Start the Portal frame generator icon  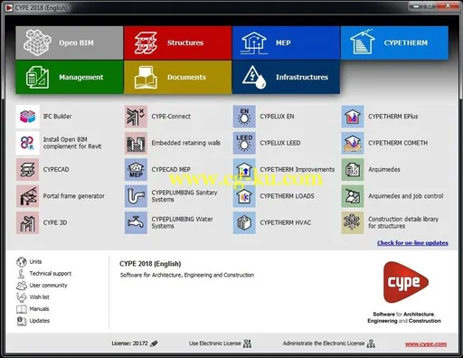point(27,196)
